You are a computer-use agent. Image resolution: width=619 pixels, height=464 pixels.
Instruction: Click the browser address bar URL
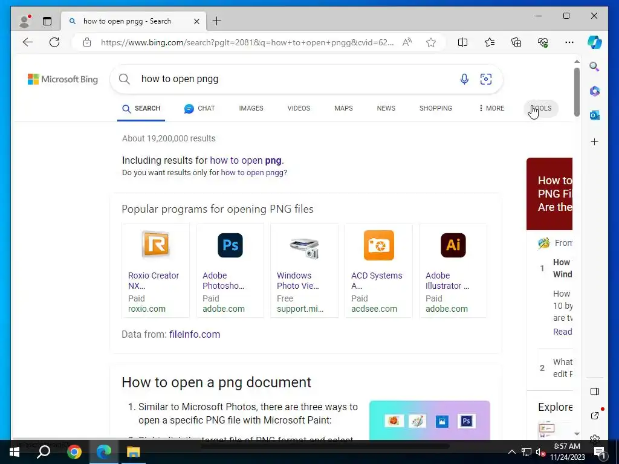[247, 42]
